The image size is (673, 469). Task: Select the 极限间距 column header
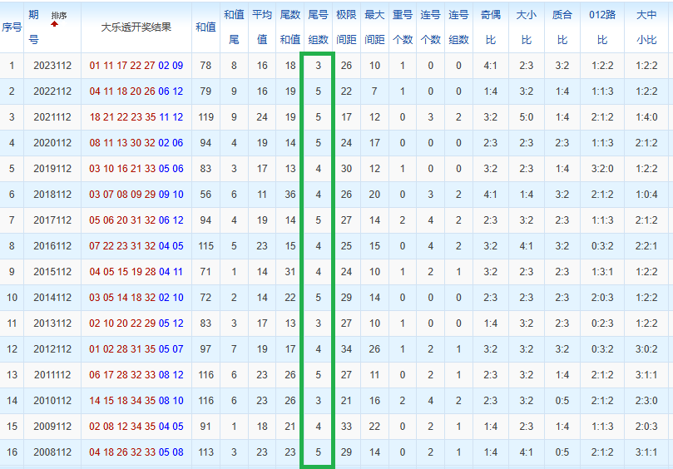(346, 27)
